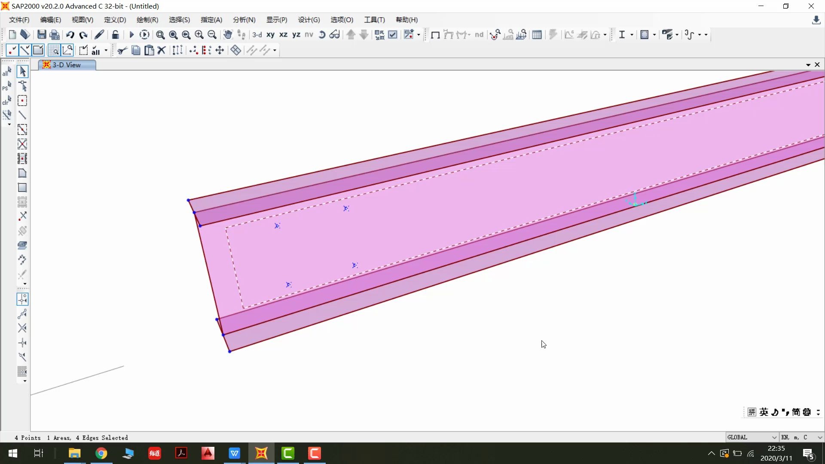Select the 3-D View tab
Image resolution: width=825 pixels, height=464 pixels.
tap(67, 65)
